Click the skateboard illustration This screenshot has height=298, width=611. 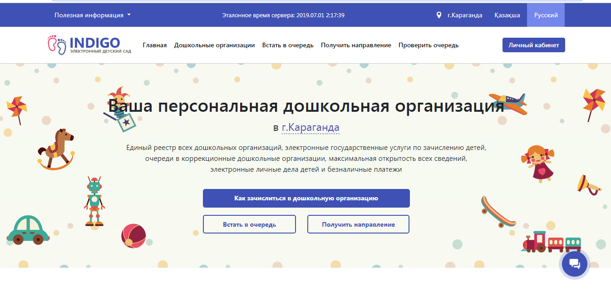[498, 212]
